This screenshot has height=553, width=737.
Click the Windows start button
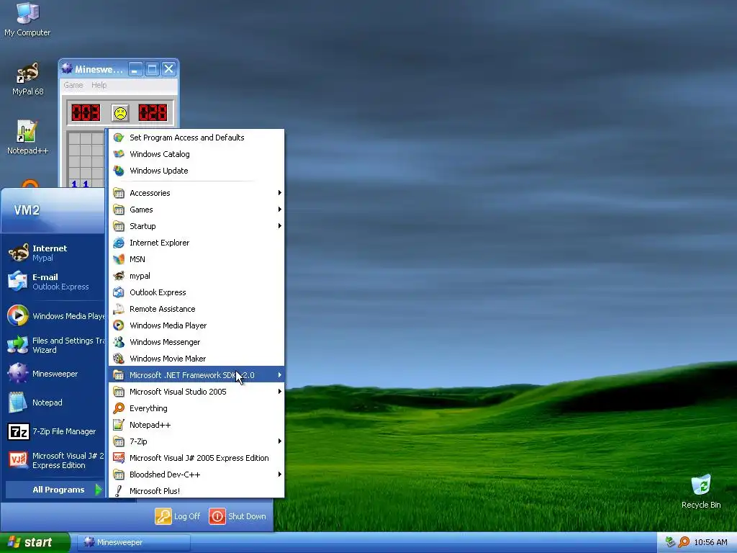pos(35,542)
